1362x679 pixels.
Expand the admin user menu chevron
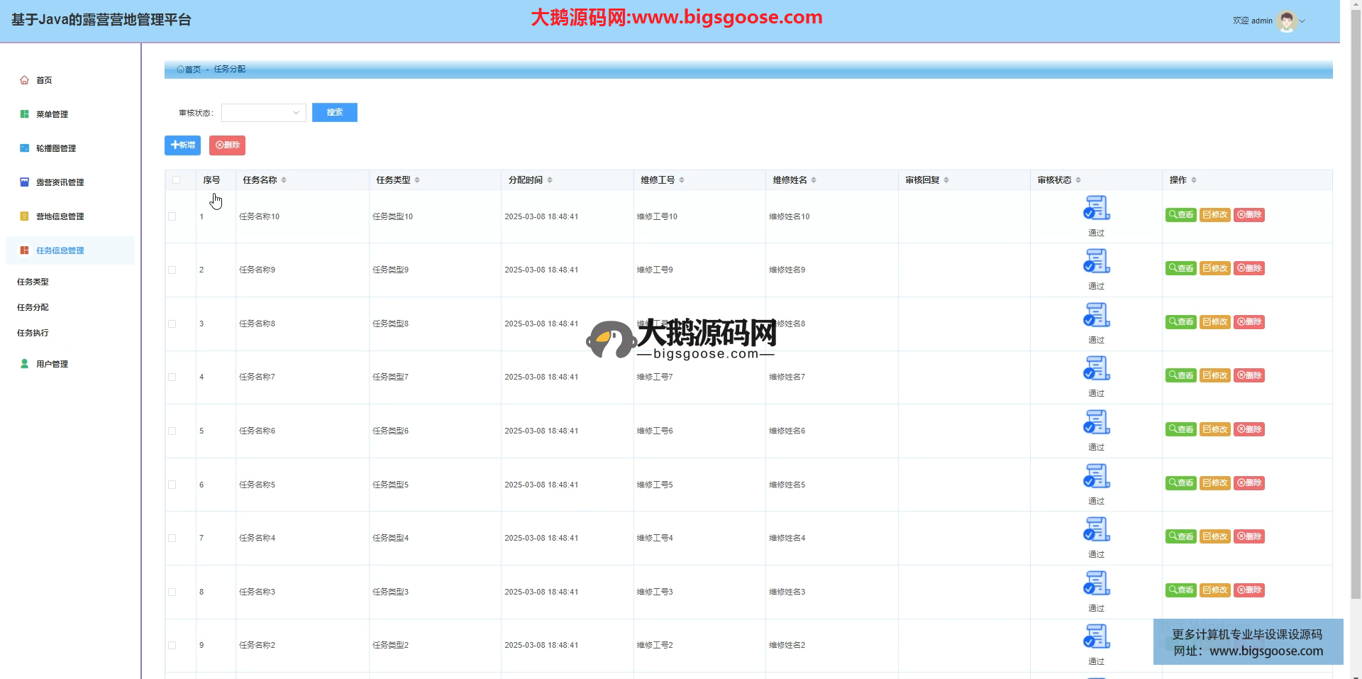pyautogui.click(x=1302, y=21)
